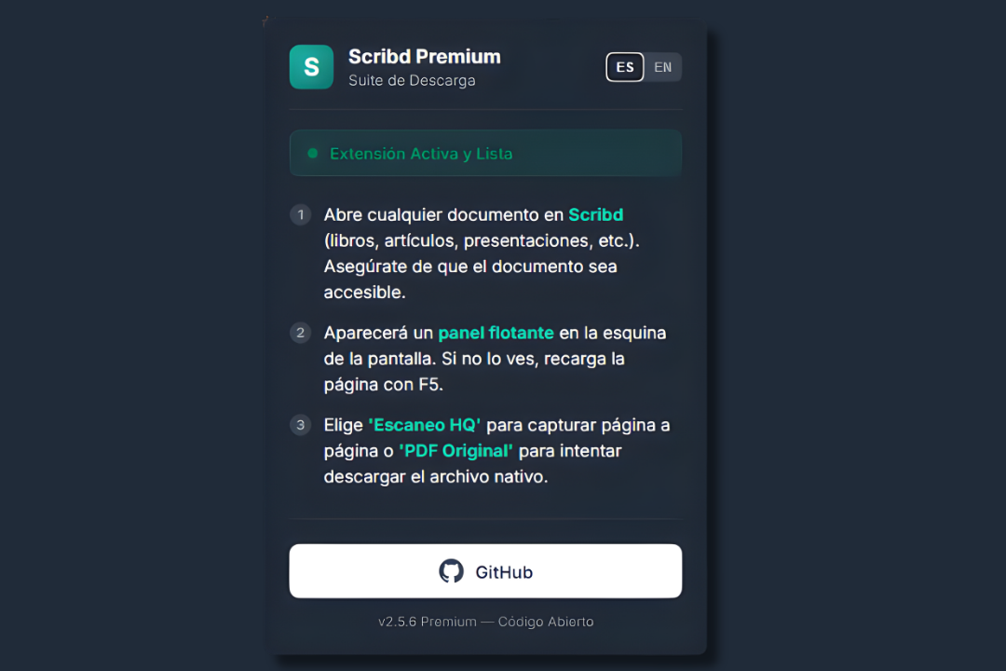Screen dimensions: 1006x671
Task: Click the GitHub octocat icon
Action: click(451, 571)
